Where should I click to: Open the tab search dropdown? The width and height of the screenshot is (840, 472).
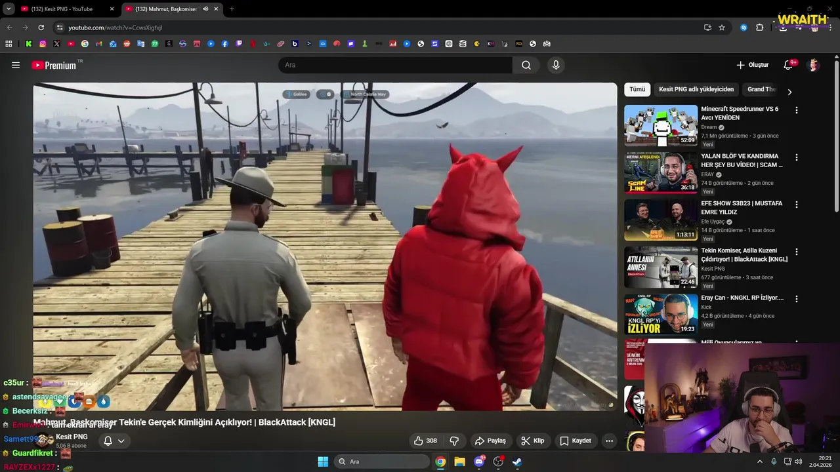(x=9, y=9)
